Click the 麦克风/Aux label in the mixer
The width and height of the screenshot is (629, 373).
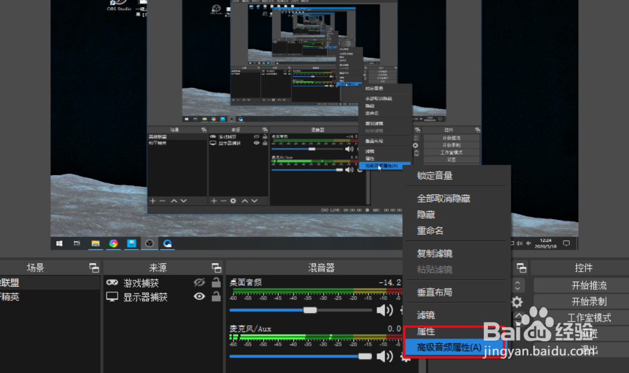(x=250, y=328)
